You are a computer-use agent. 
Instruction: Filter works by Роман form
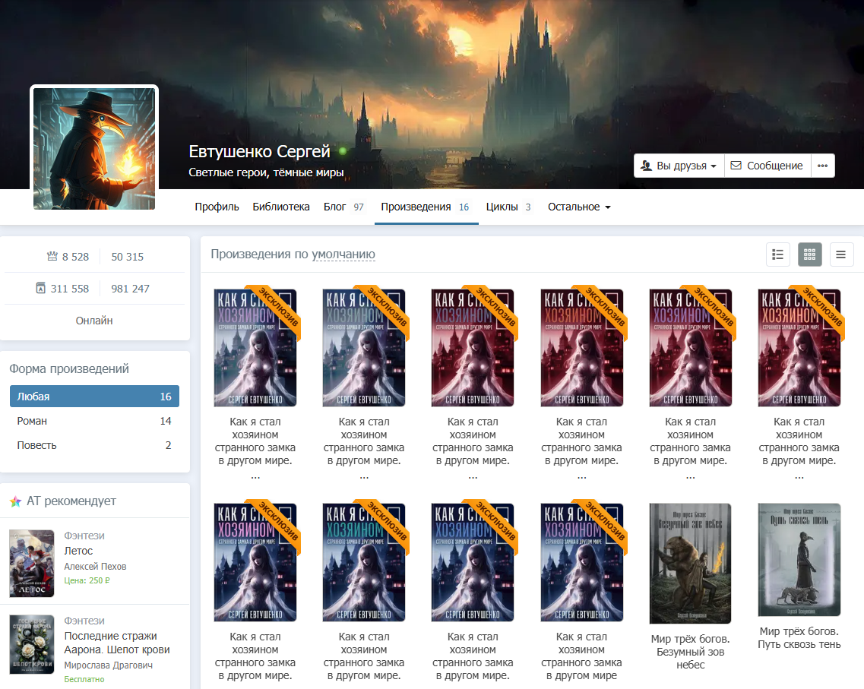click(94, 421)
